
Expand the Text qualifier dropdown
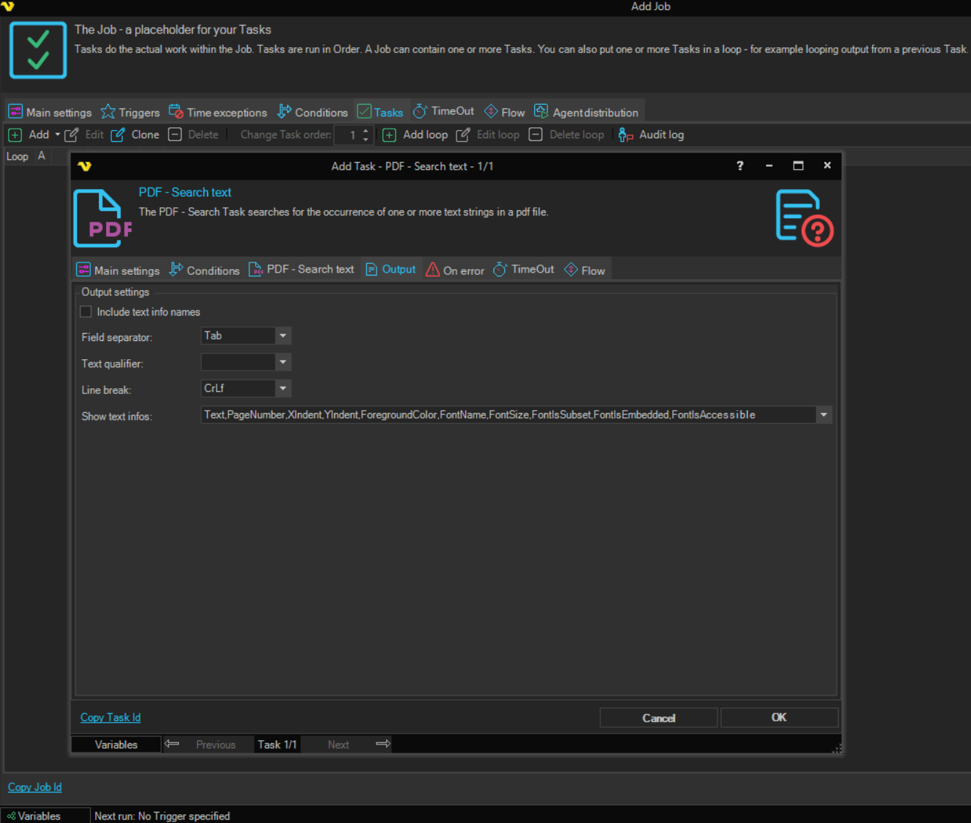coord(283,362)
